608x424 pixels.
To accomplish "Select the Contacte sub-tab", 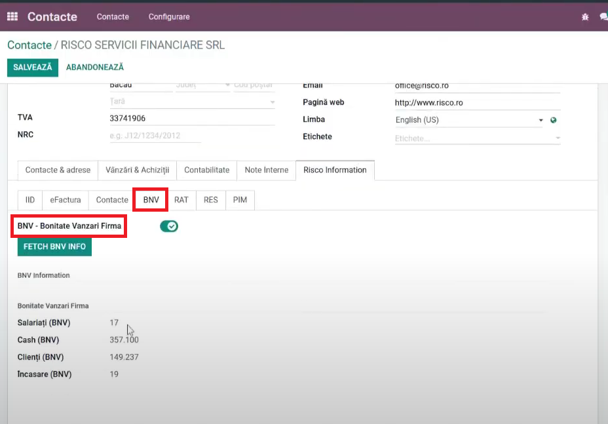I will point(112,200).
